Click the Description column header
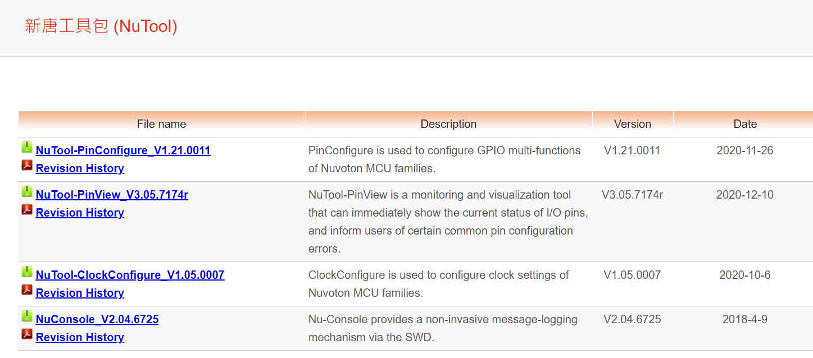The image size is (813, 358). click(x=448, y=124)
